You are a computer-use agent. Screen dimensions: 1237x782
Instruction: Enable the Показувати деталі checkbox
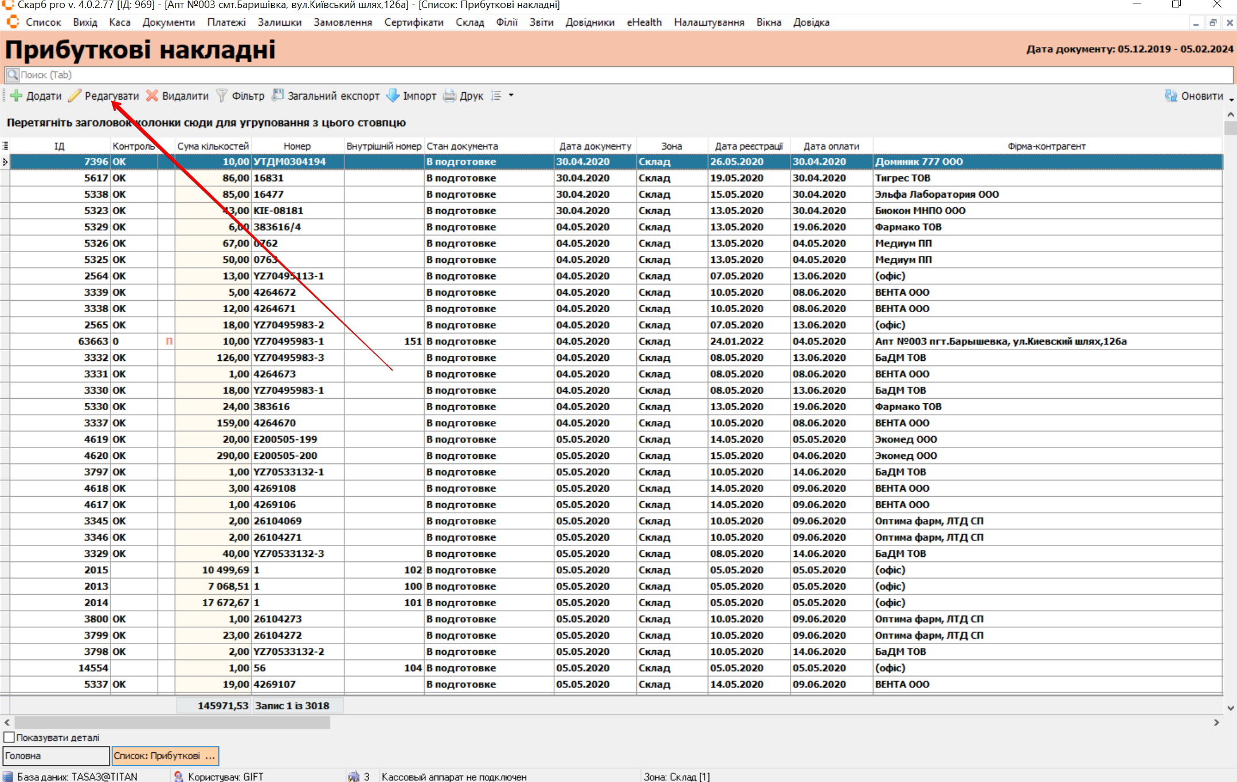pyautogui.click(x=9, y=737)
